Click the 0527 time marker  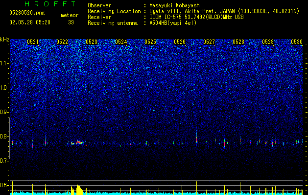(x=209, y=42)
